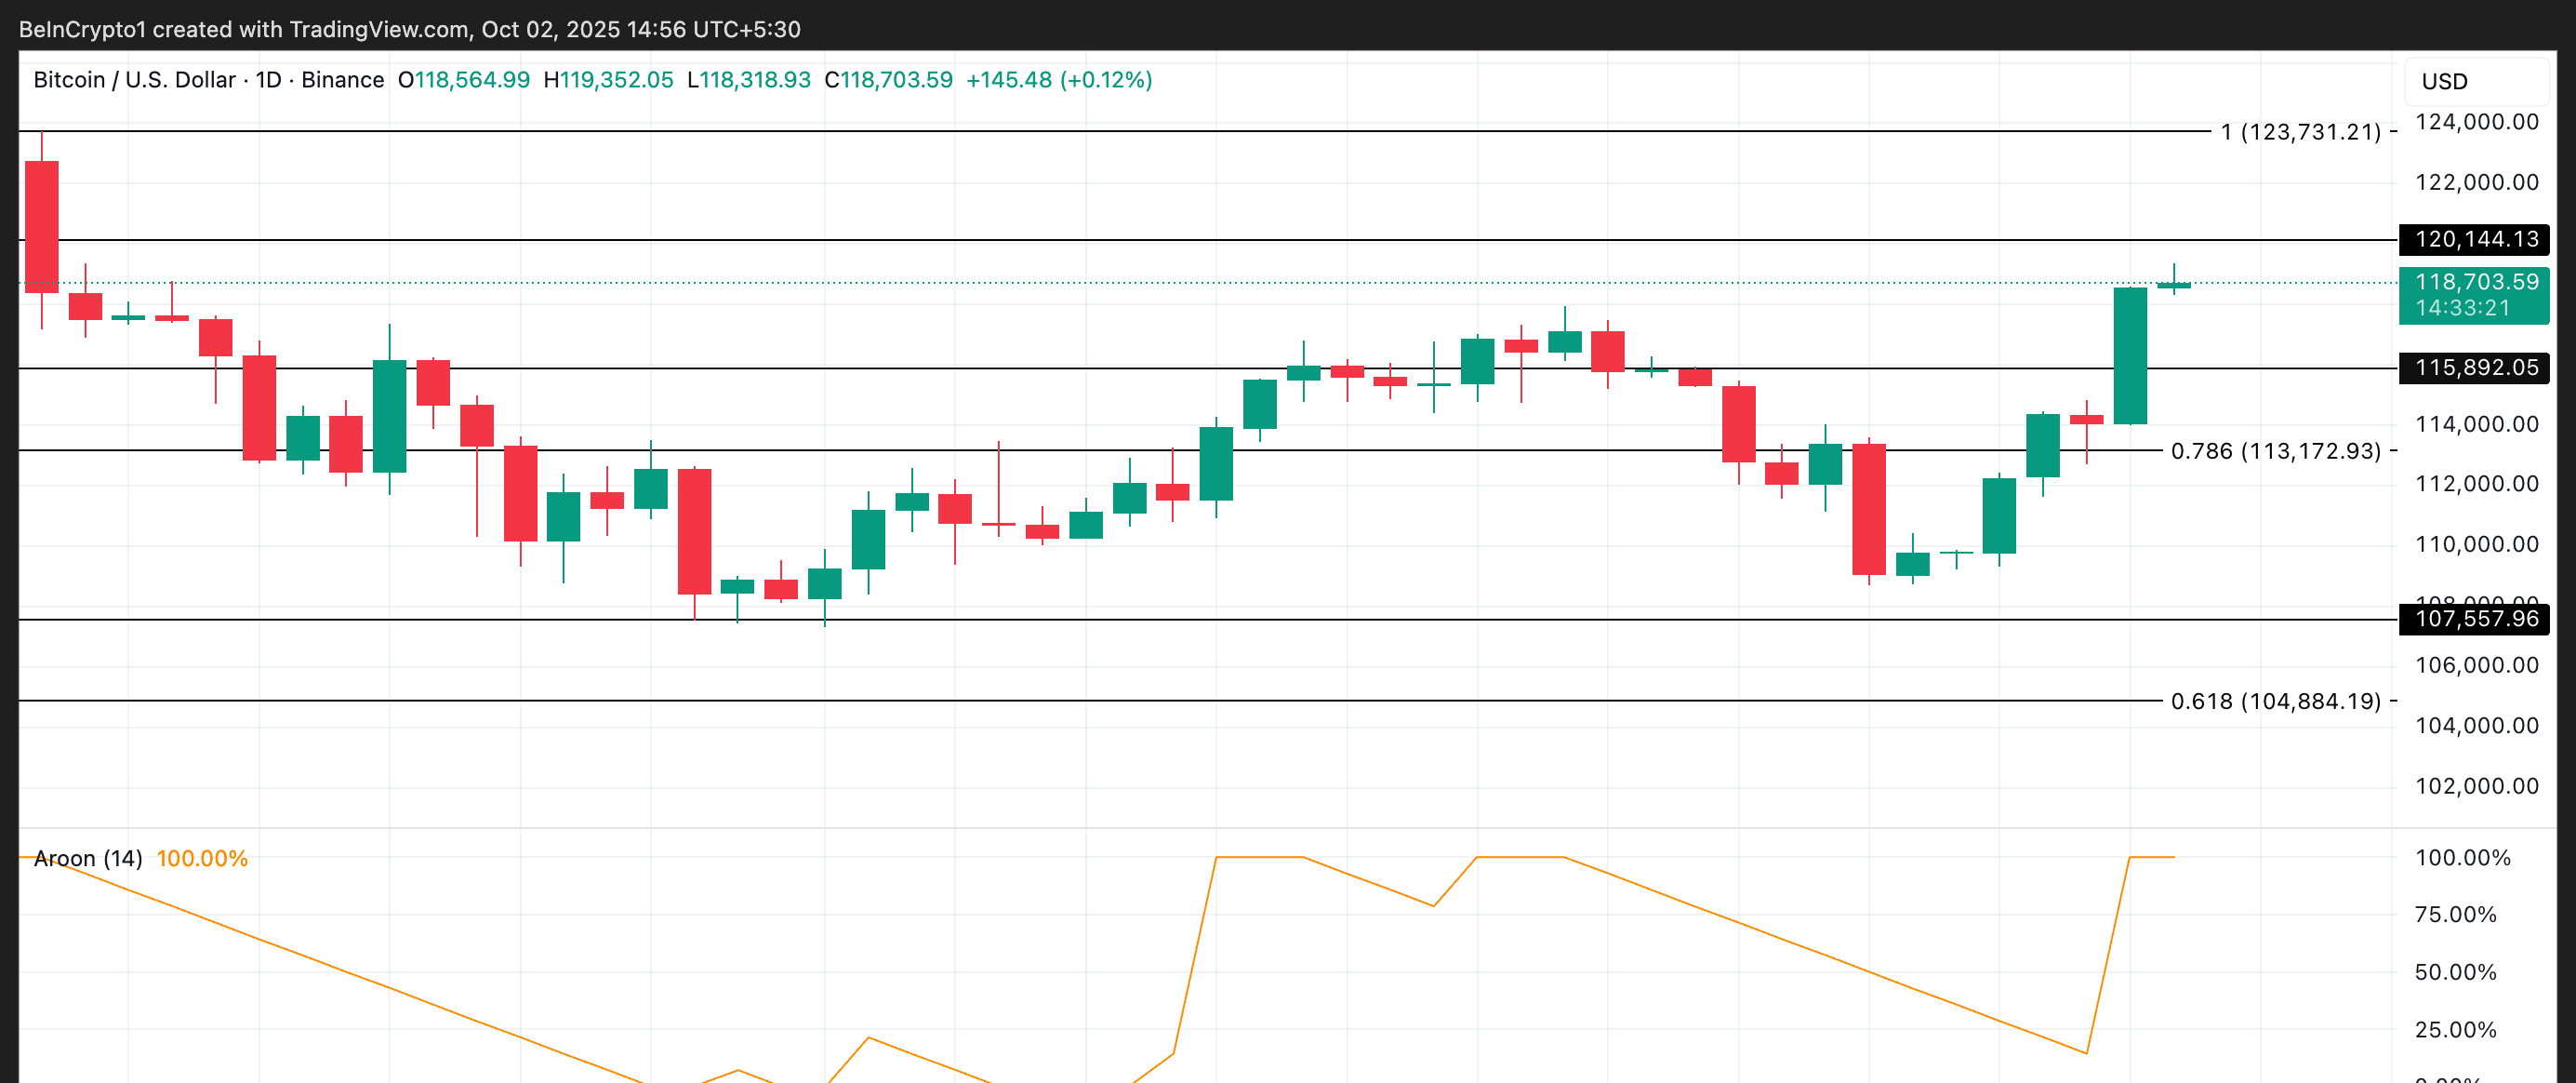
Task: Click the +145.48 (+0.12%) change value
Action: point(1059,80)
